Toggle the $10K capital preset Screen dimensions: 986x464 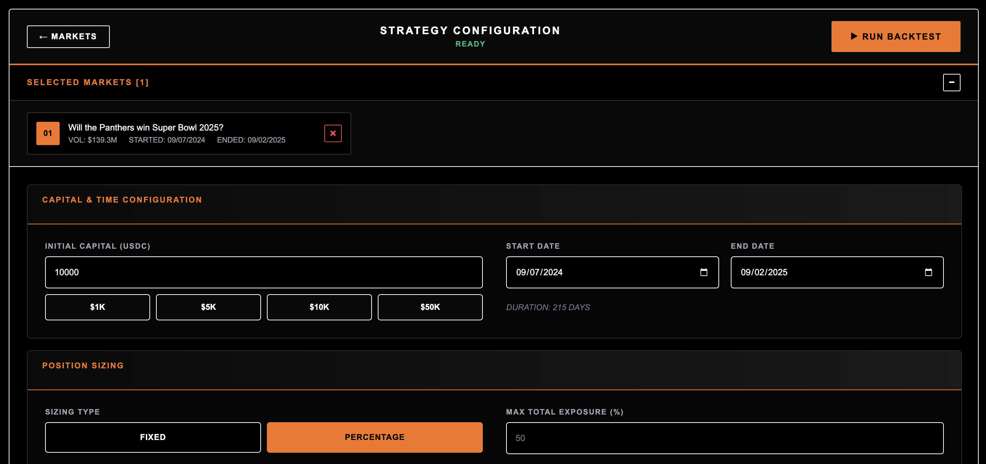coord(319,307)
